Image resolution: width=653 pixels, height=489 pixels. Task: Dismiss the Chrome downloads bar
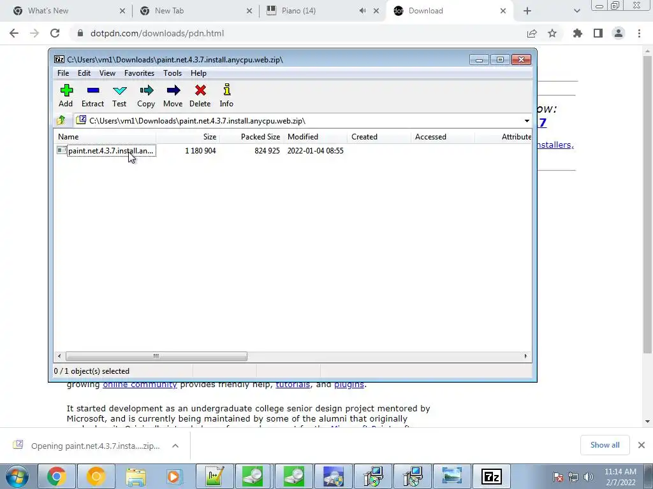[x=642, y=445]
